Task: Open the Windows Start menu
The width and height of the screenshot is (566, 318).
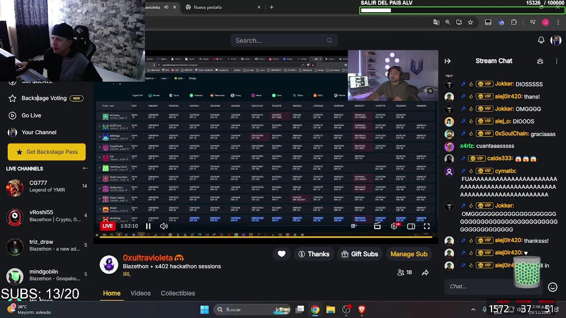Action: click(204, 310)
